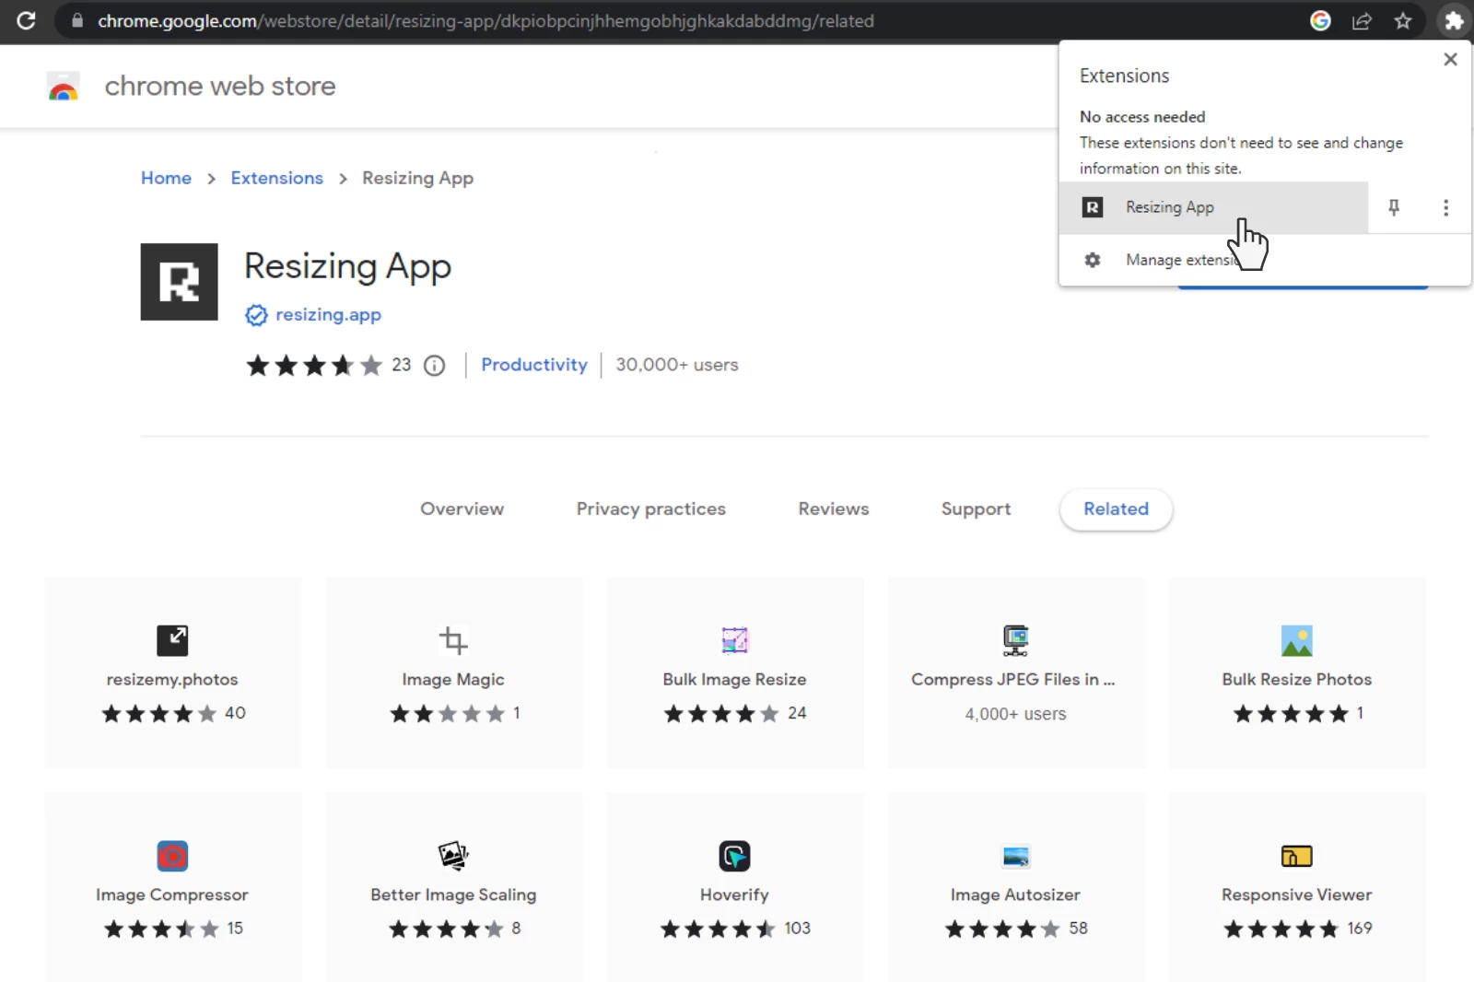Switch to the Overview tab
The width and height of the screenshot is (1474, 982).
[462, 509]
